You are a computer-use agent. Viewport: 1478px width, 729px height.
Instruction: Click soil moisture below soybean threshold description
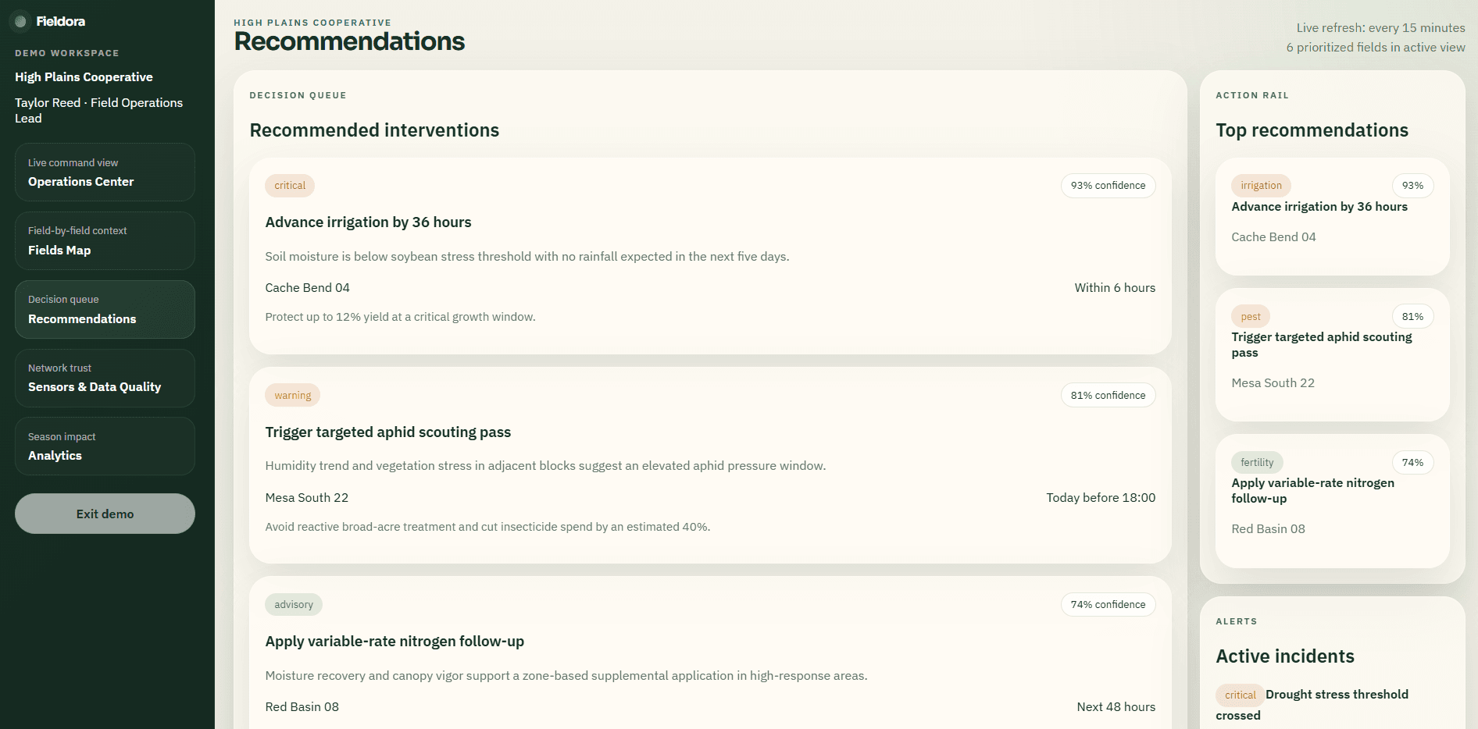[527, 256]
